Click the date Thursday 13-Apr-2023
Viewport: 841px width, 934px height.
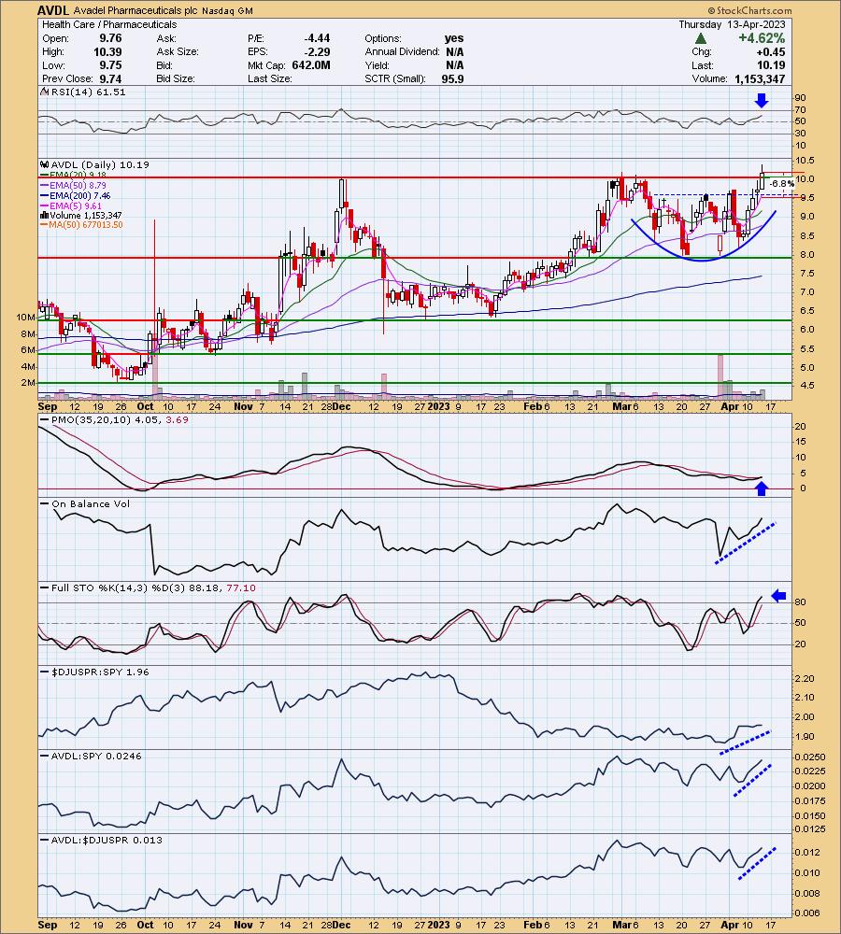(732, 24)
